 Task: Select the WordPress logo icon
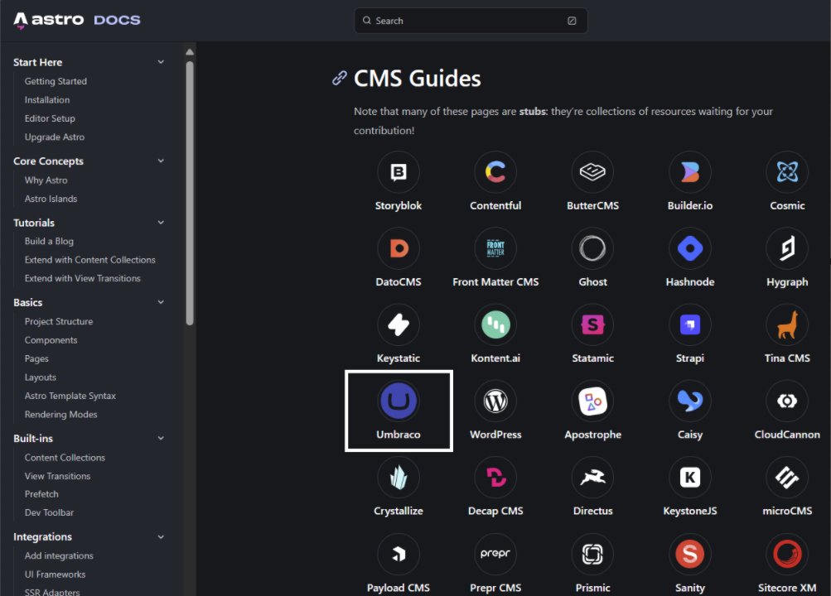pos(495,401)
